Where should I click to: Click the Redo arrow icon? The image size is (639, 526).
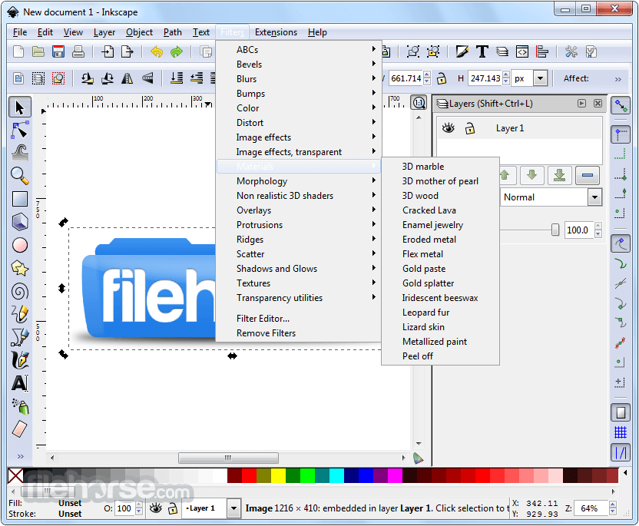(177, 51)
